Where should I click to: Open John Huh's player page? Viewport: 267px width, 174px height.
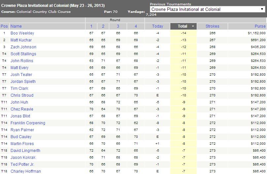point(19,102)
